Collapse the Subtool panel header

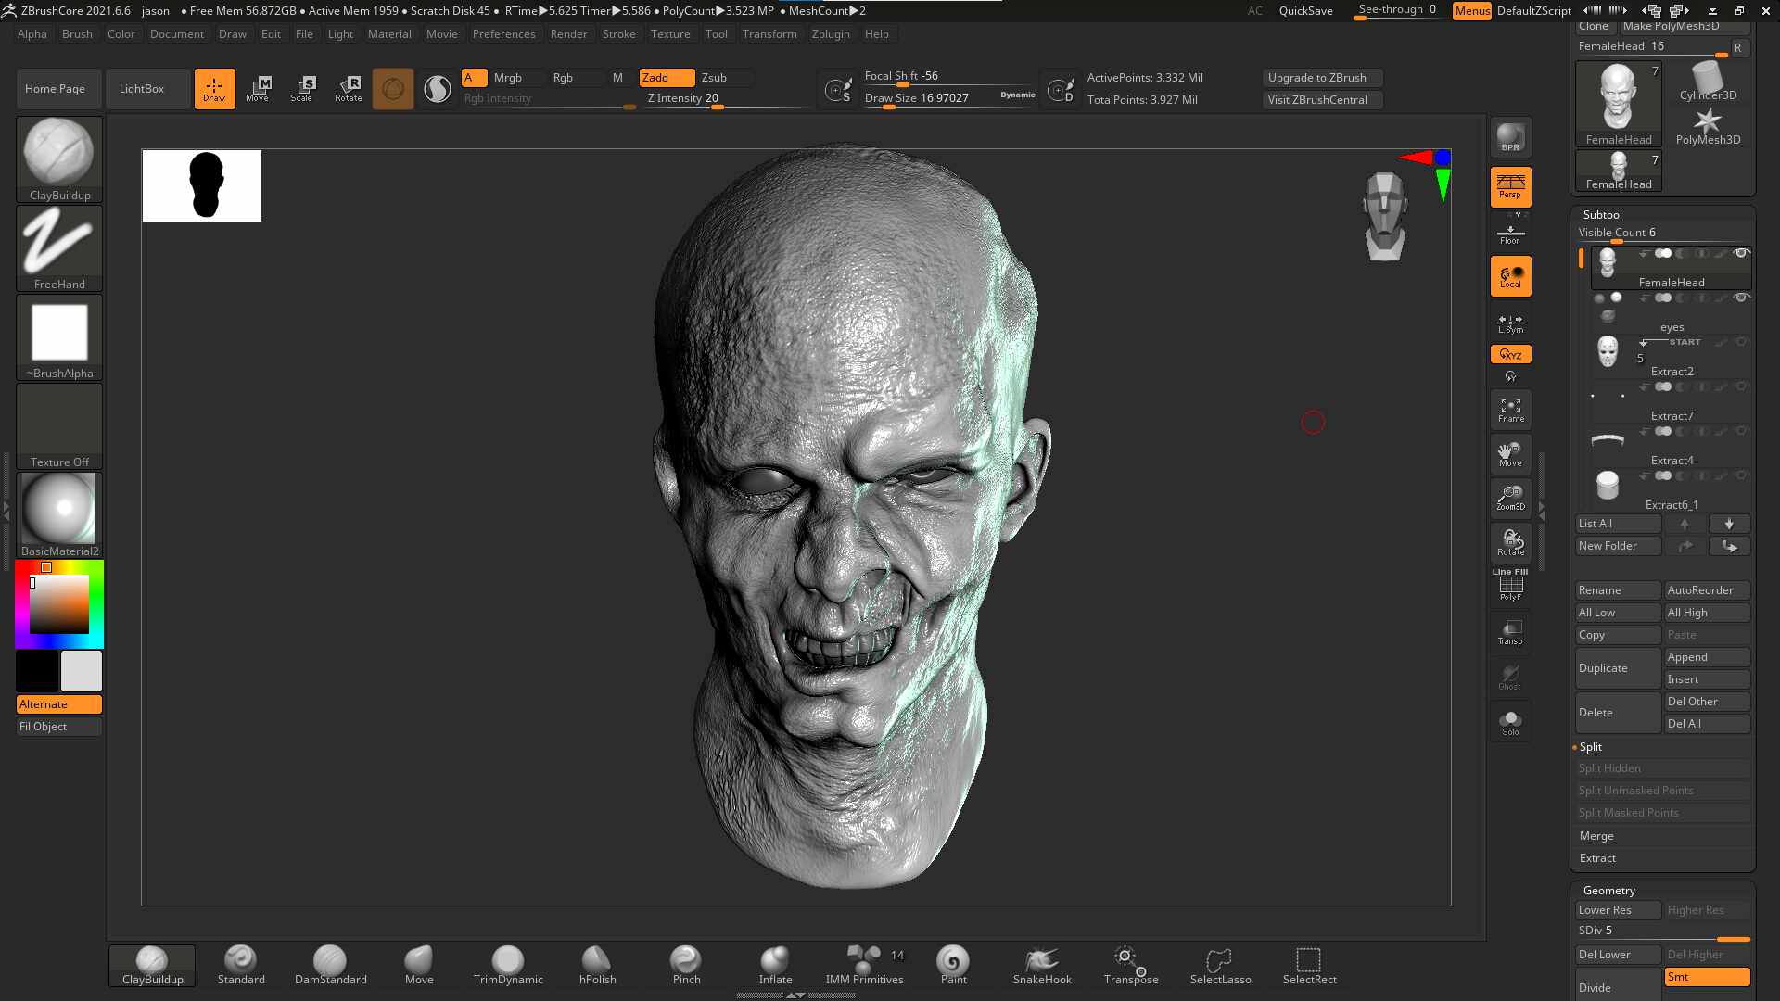1603,214
